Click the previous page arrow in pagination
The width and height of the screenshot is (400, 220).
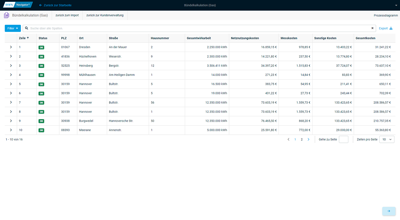288,140
